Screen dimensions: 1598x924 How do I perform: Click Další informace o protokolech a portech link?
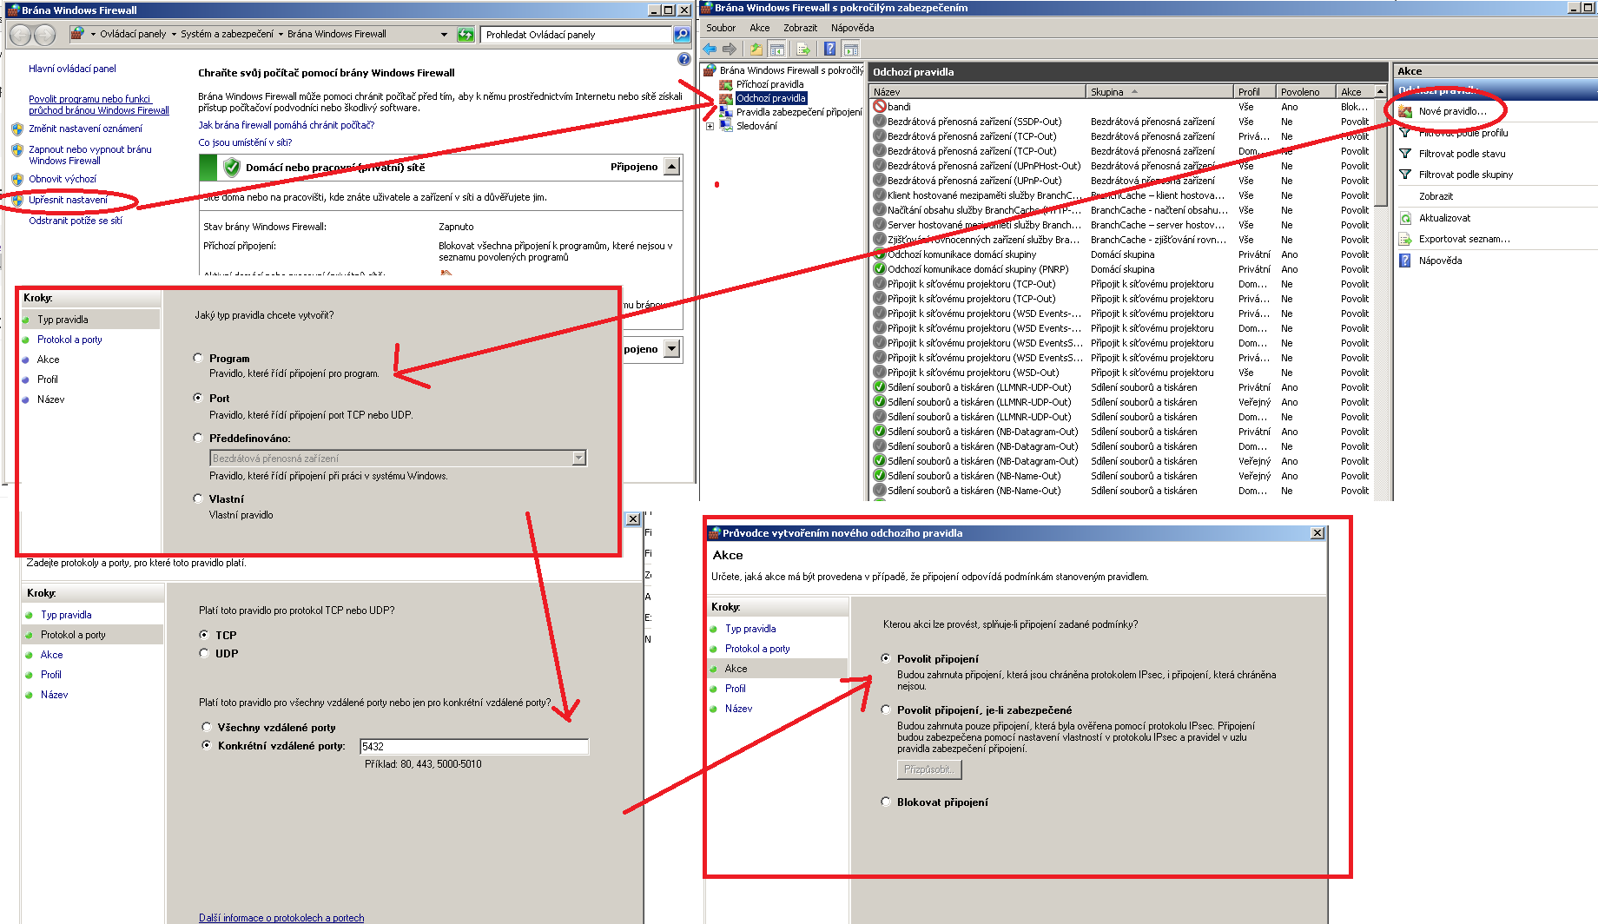pos(281,918)
